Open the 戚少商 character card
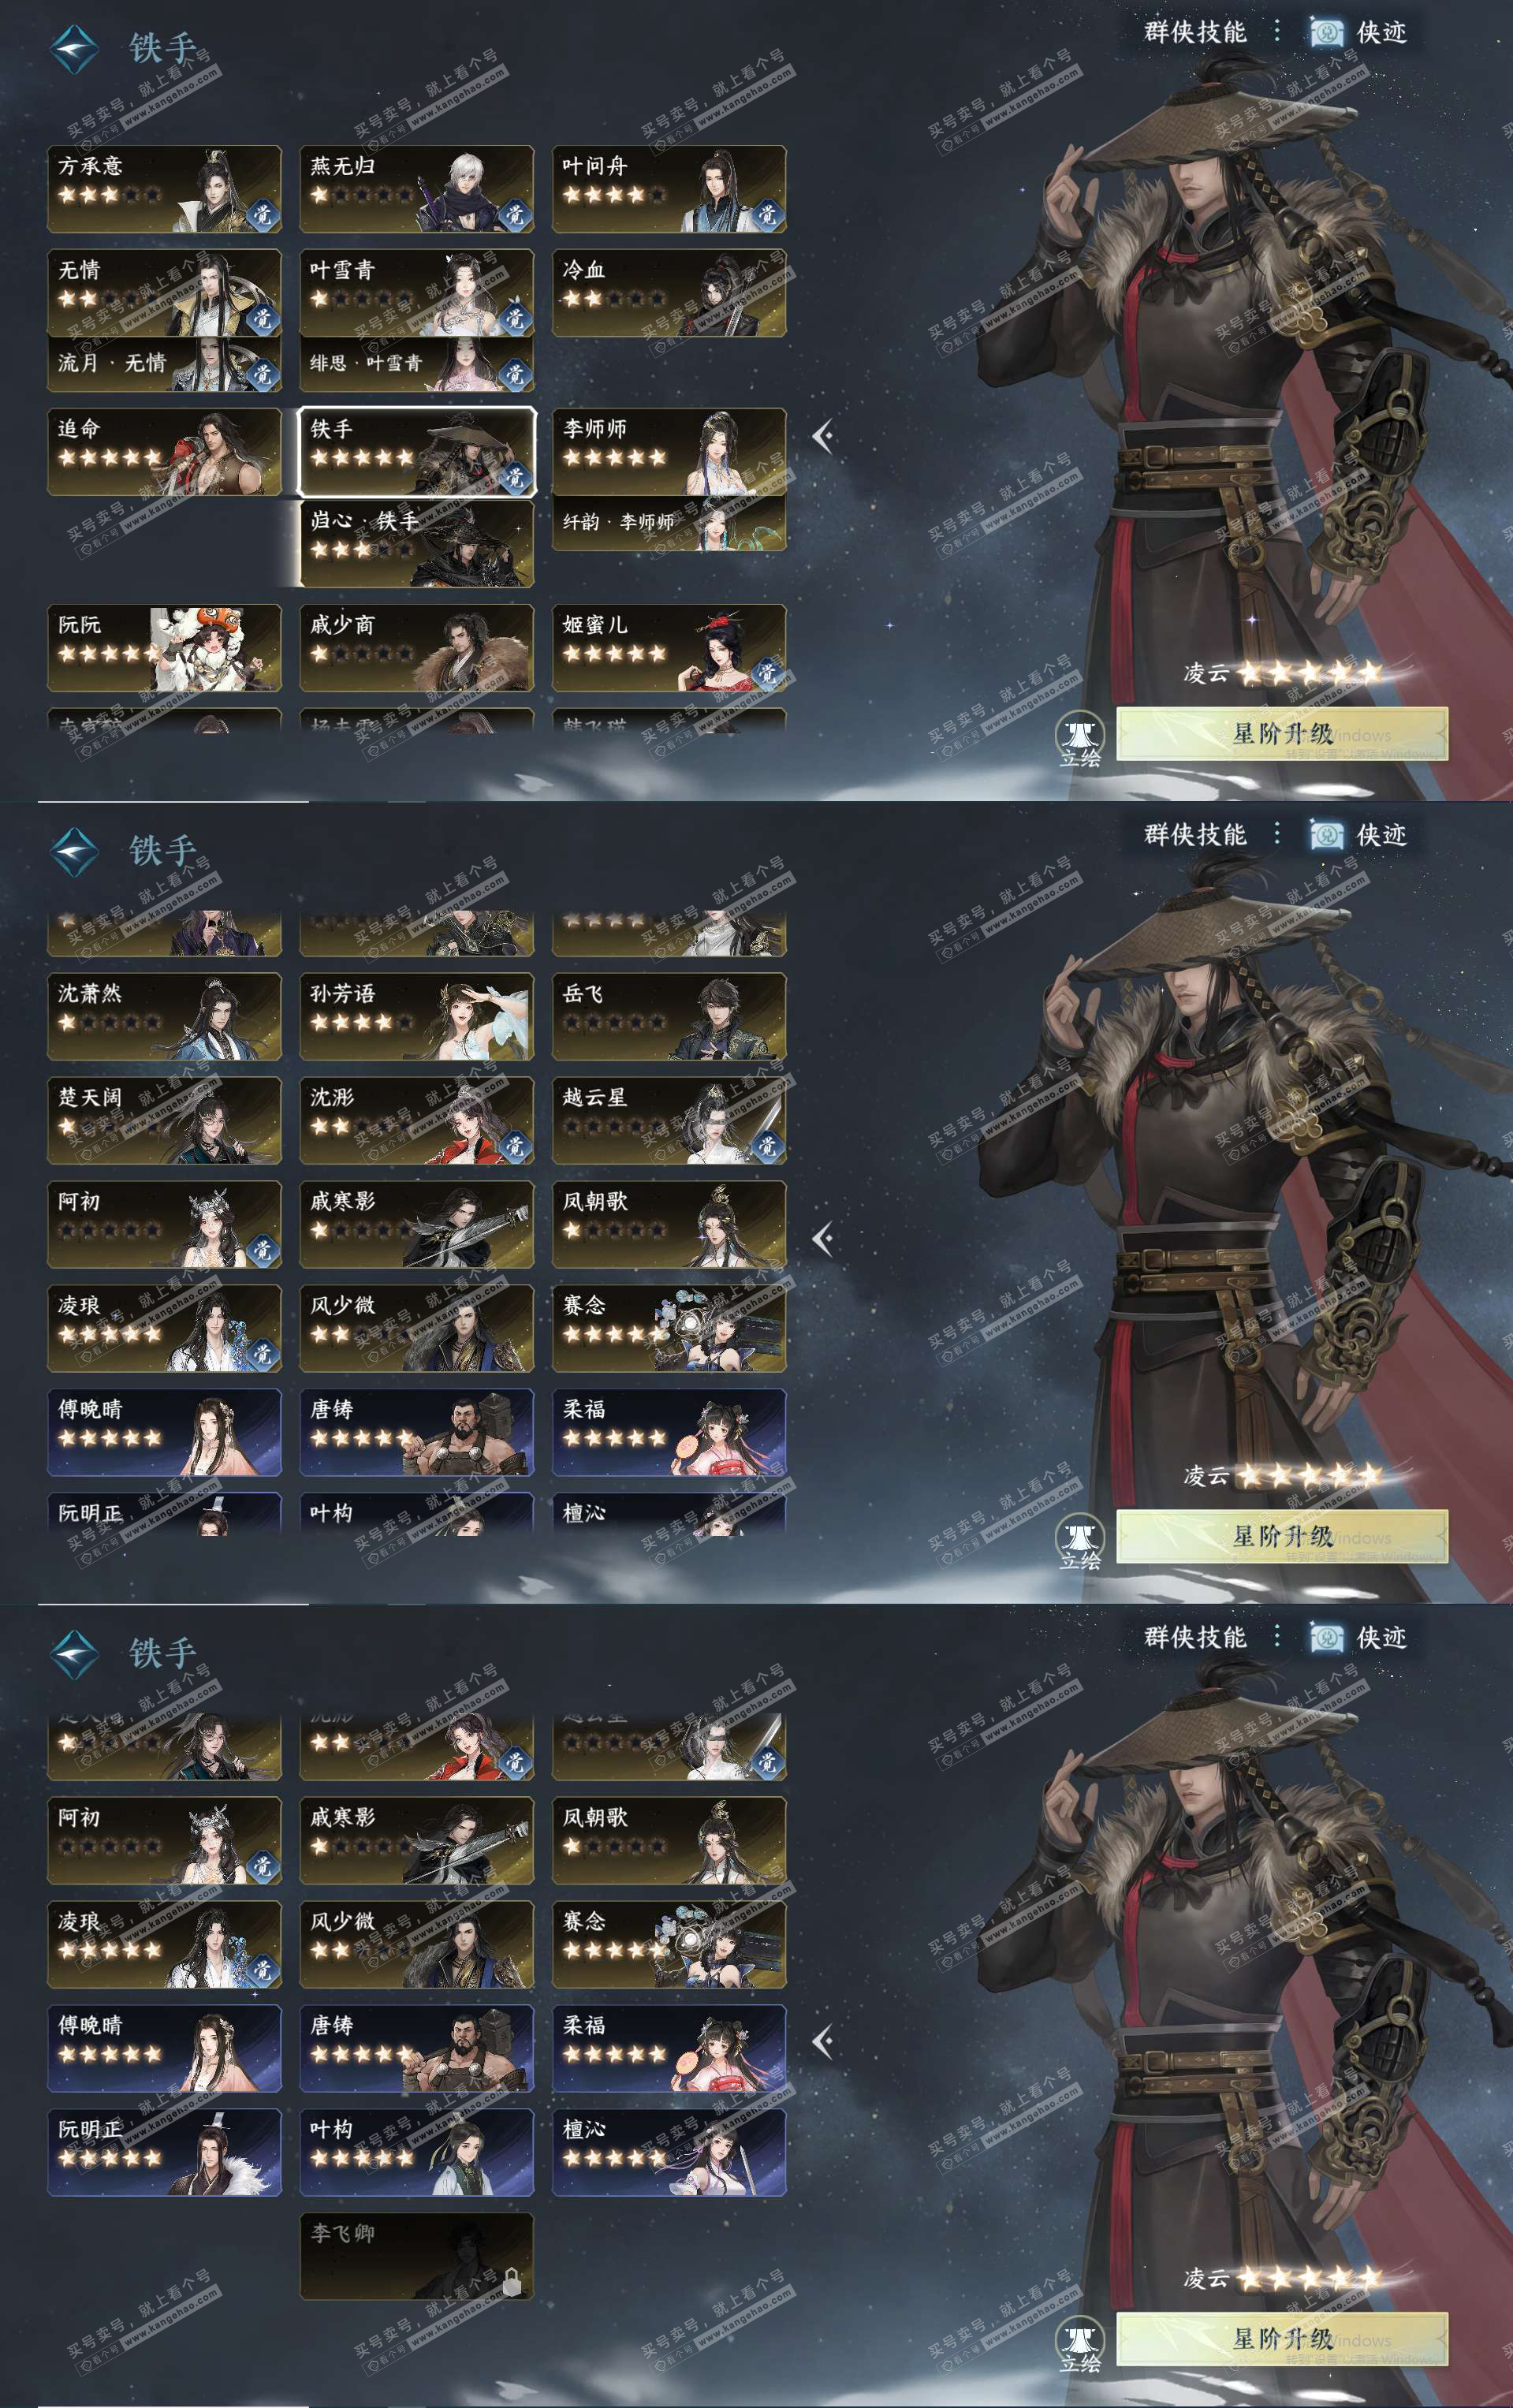This screenshot has height=2408, width=1513. (417, 648)
